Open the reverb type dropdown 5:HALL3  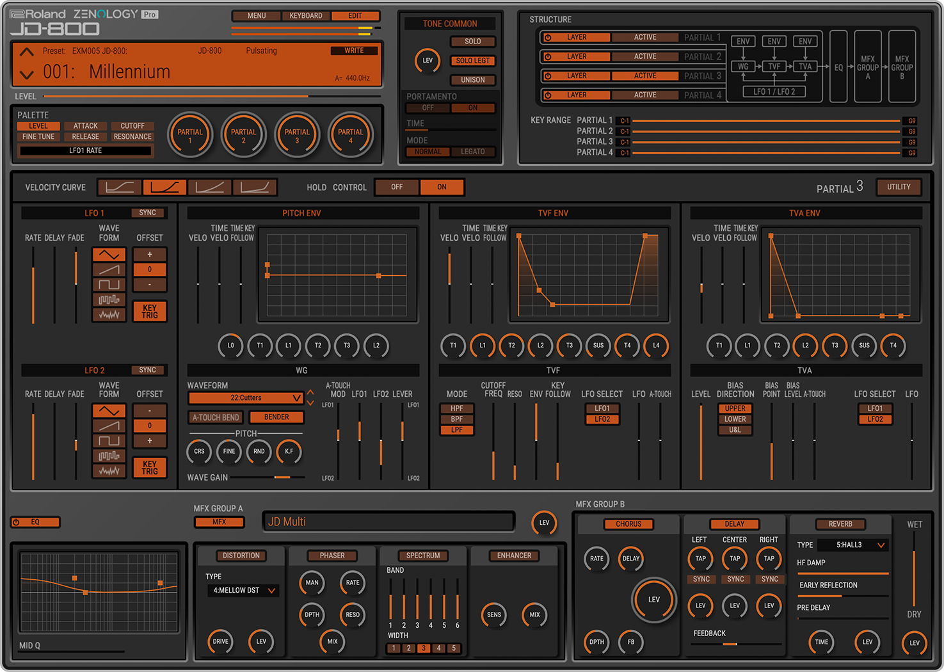click(x=852, y=545)
